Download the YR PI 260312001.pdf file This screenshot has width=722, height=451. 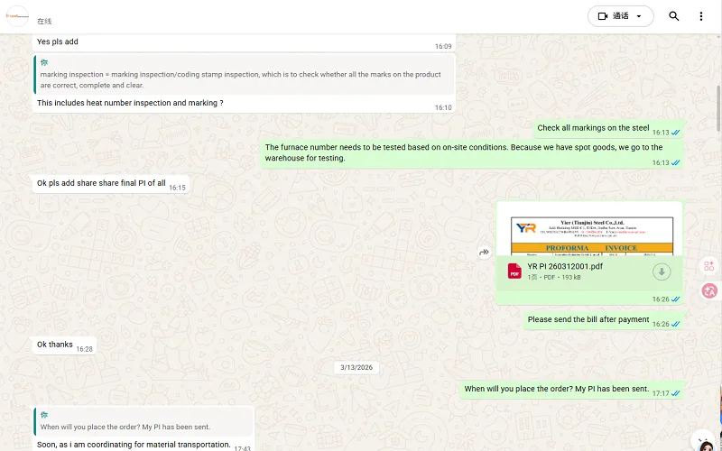point(662,272)
